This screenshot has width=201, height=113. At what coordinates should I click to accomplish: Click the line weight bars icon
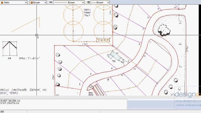88,2
